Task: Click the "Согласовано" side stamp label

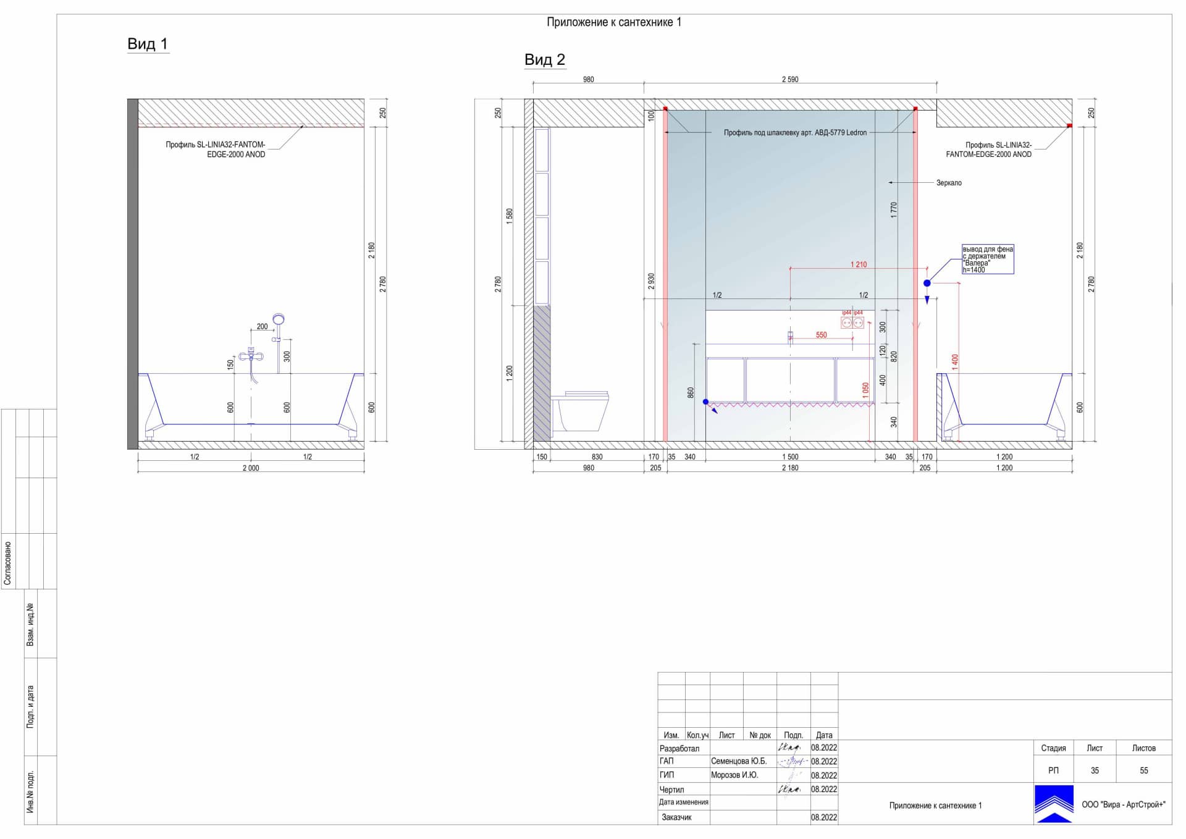Action: click(x=8, y=563)
